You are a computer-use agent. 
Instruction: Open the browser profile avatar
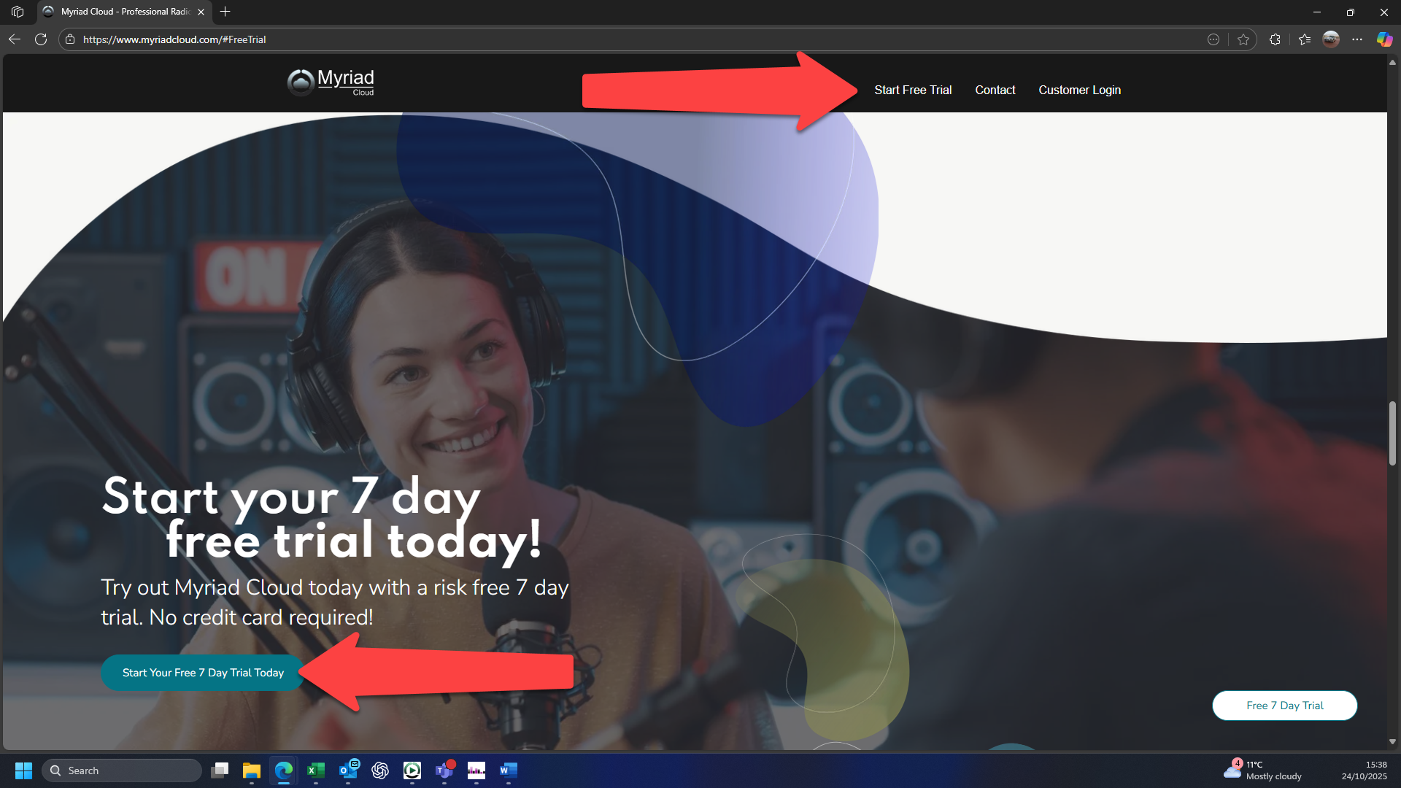1331,39
